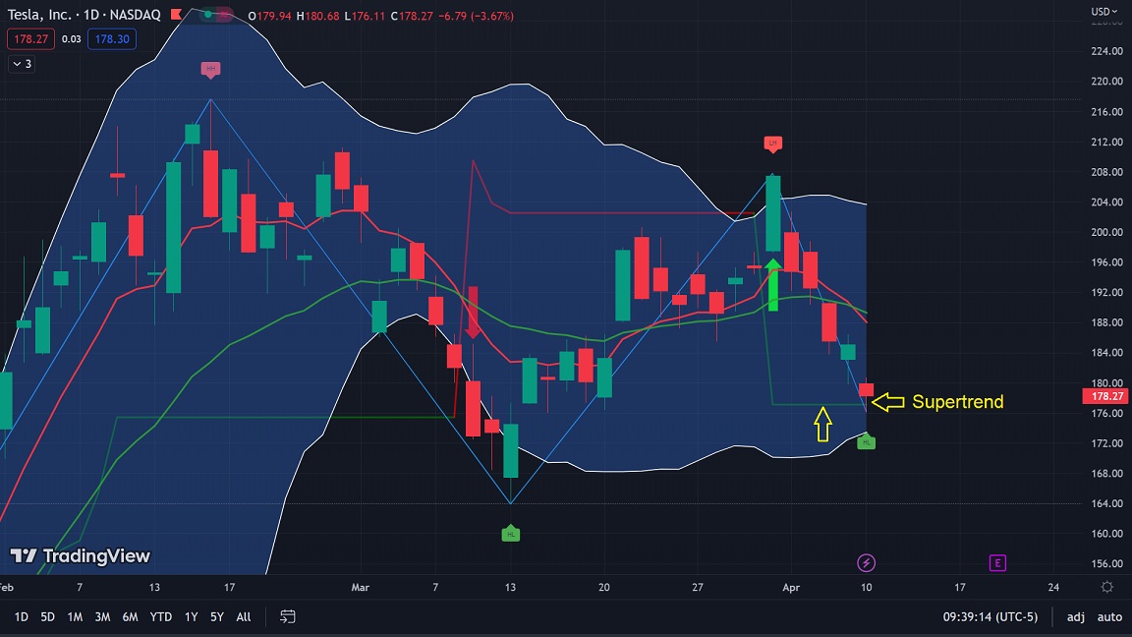The image size is (1132, 637).
Task: Expand the collapsed 3 indicators legend
Action: pos(23,64)
